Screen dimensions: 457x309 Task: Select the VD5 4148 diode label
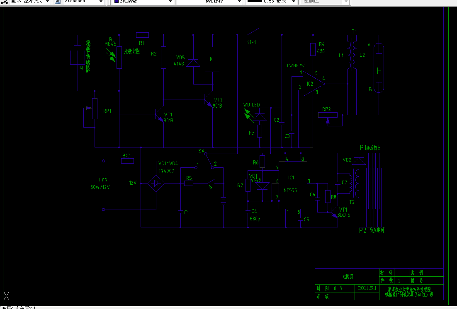click(x=180, y=60)
